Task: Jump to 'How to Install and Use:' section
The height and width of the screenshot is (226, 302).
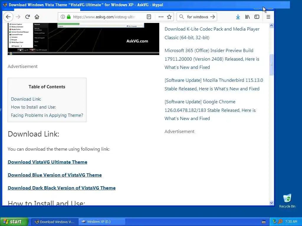Action: click(x=33, y=107)
